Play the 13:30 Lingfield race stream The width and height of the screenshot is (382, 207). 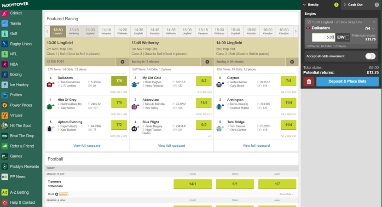coord(122,62)
